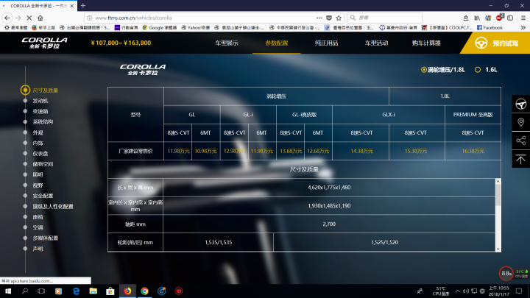Screen dimensions: 530x298
Task: Open Firefox library icon in toolbar
Action: click(x=477, y=18)
